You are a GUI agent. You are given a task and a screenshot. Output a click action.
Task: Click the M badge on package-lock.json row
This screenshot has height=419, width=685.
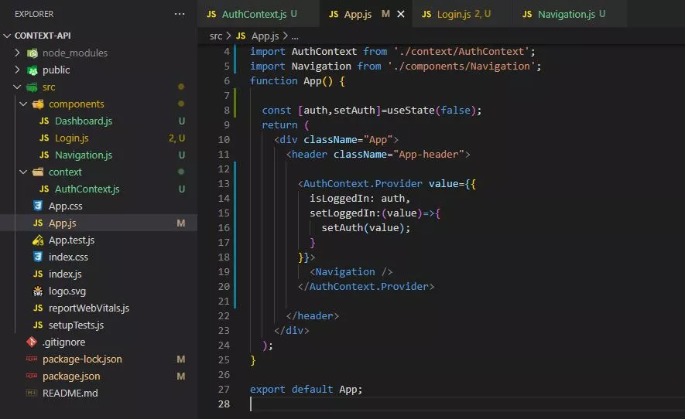click(181, 359)
